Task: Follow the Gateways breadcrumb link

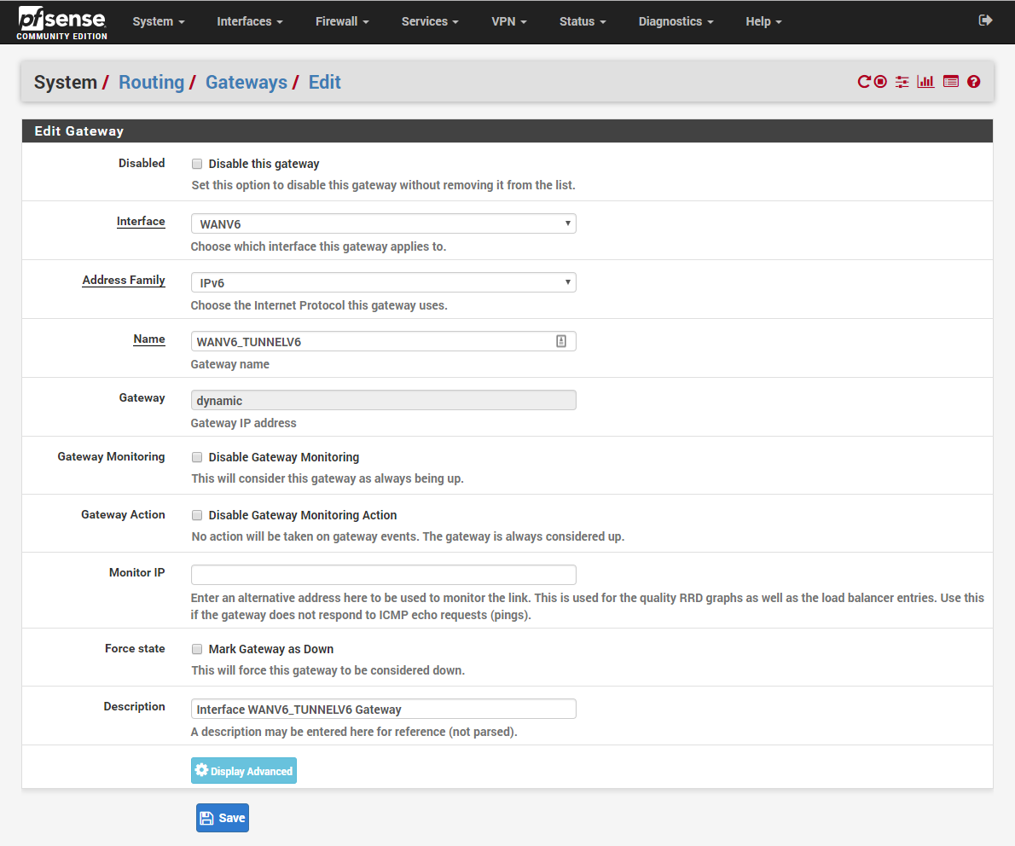Action: coord(246,82)
